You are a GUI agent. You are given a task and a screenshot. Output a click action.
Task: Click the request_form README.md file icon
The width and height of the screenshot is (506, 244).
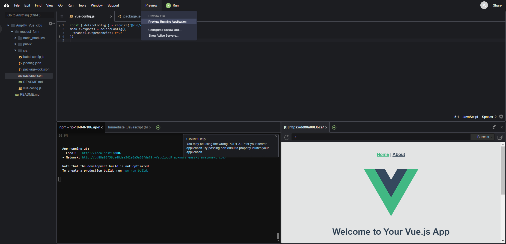click(20, 82)
